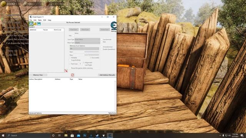Click the Active column header in the address table
246x138 pixels.
coord(32,79)
